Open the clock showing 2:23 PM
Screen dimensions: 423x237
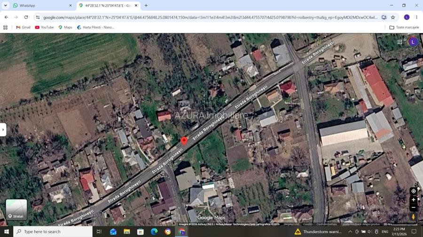click(399, 232)
